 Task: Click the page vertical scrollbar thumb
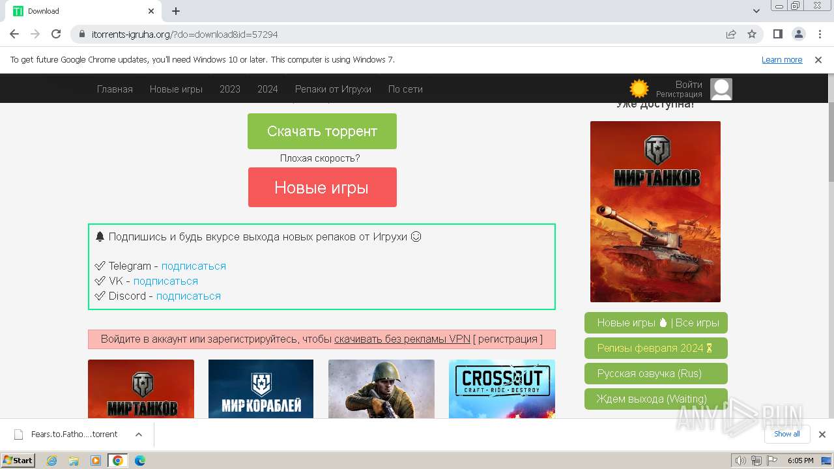(x=831, y=141)
